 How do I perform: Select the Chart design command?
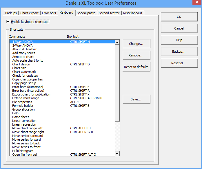[62, 64]
